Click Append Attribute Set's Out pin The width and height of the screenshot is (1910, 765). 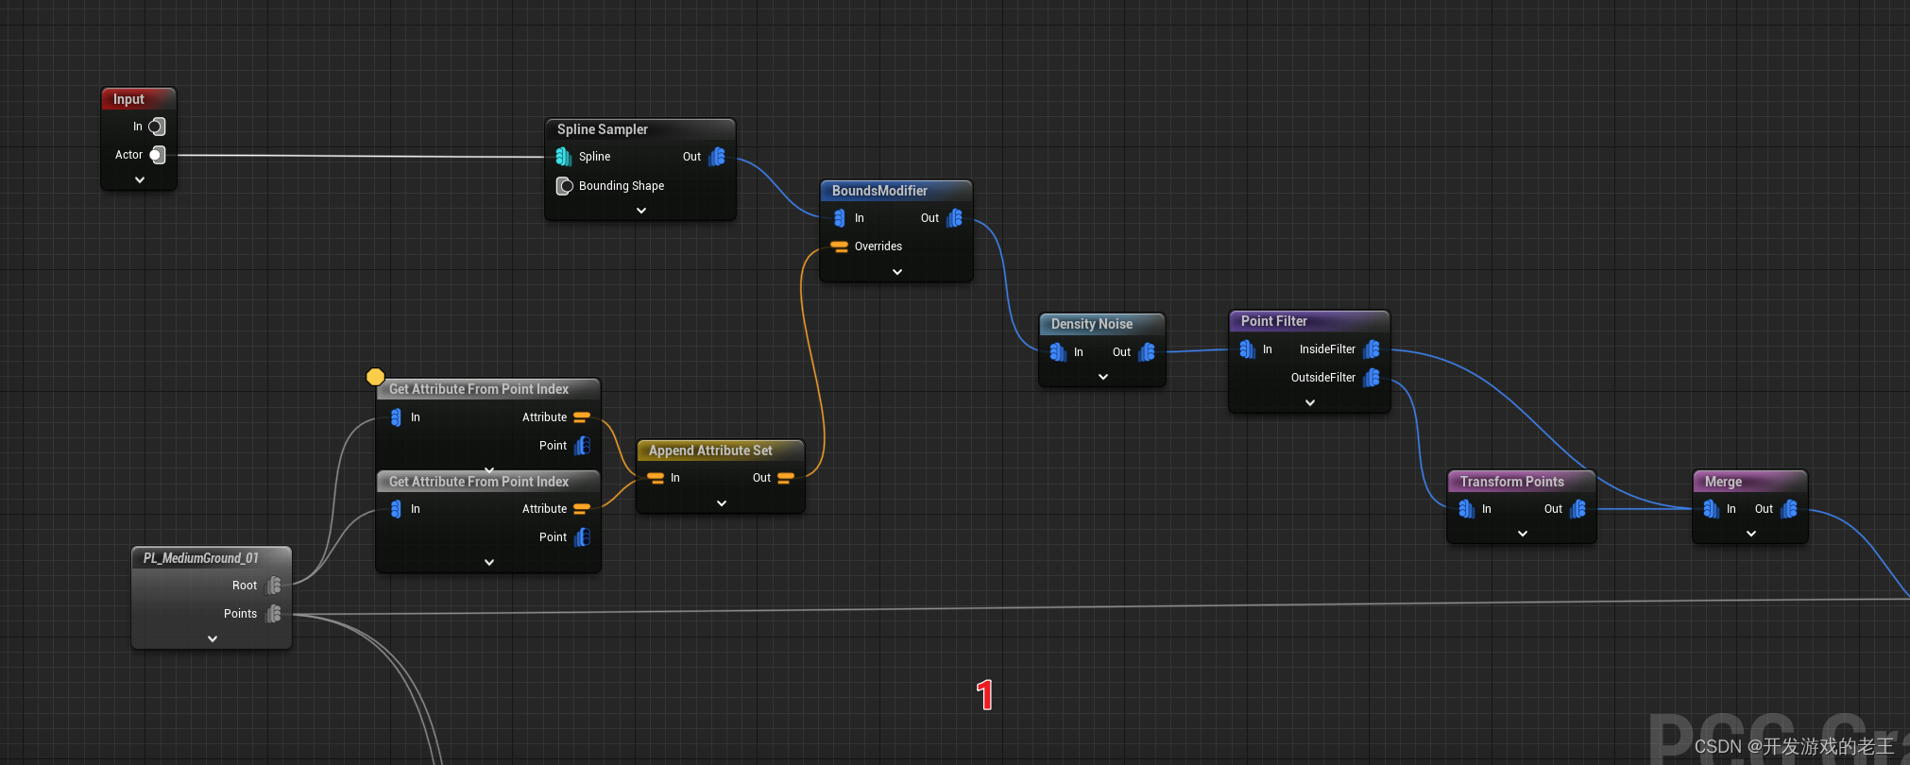785,478
